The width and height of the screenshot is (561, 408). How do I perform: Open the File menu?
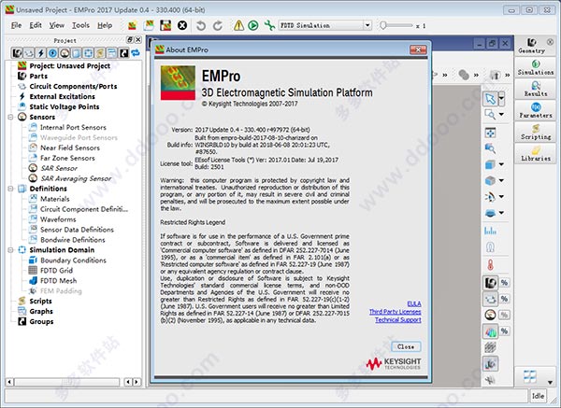click(x=16, y=25)
